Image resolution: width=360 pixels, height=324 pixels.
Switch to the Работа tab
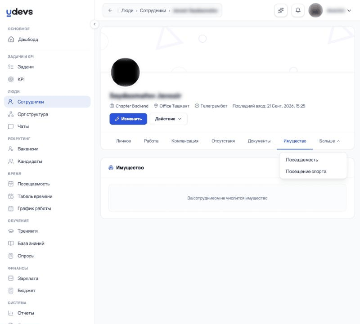tap(151, 141)
